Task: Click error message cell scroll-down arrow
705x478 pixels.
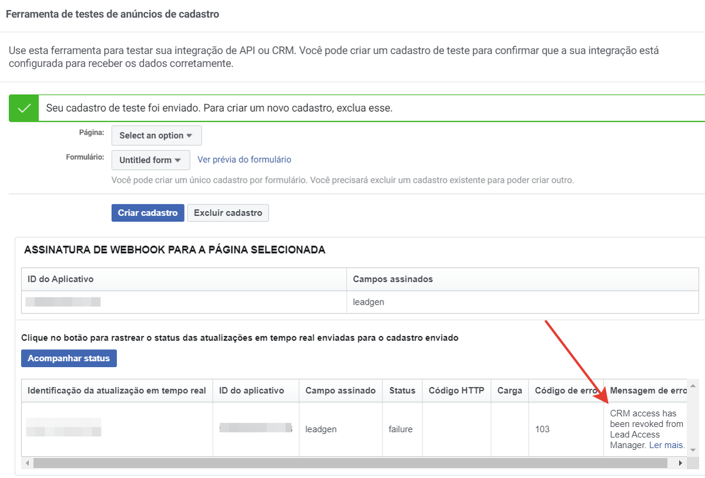Action: [x=694, y=450]
